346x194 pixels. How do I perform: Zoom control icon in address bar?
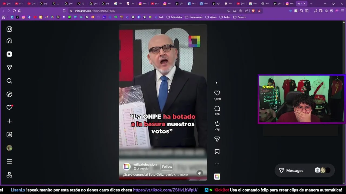pos(241,11)
